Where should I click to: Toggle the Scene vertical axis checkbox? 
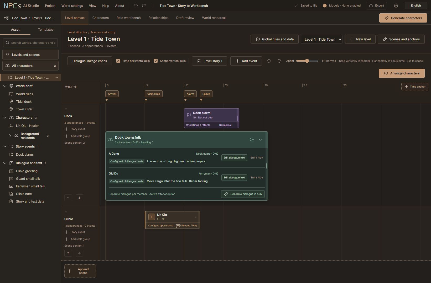click(156, 61)
